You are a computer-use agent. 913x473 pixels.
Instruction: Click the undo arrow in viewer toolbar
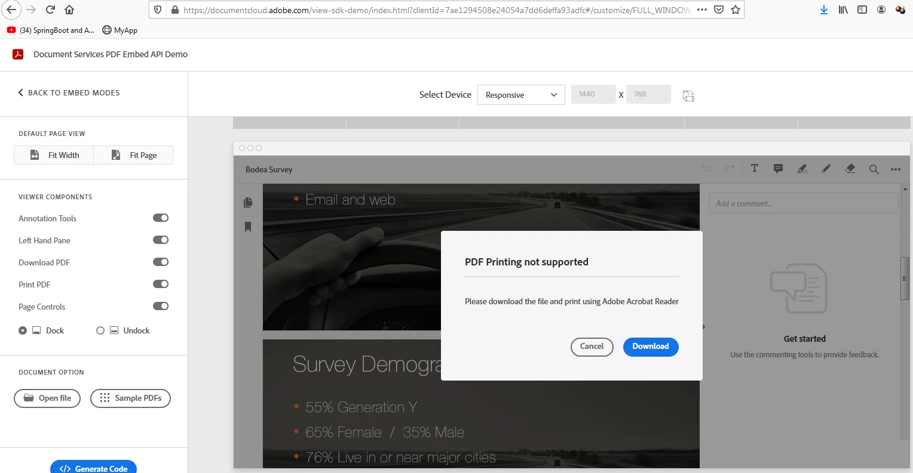[x=706, y=169]
